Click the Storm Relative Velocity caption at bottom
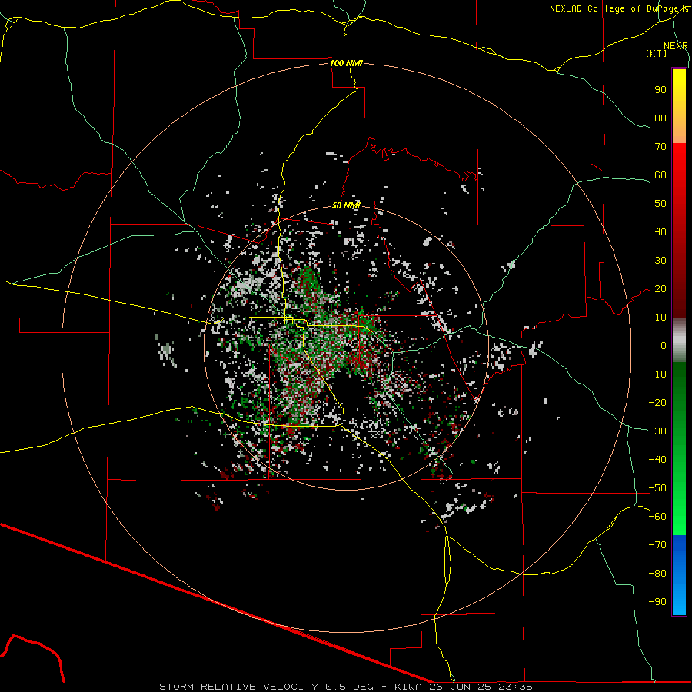The width and height of the screenshot is (692, 692). coord(345,687)
